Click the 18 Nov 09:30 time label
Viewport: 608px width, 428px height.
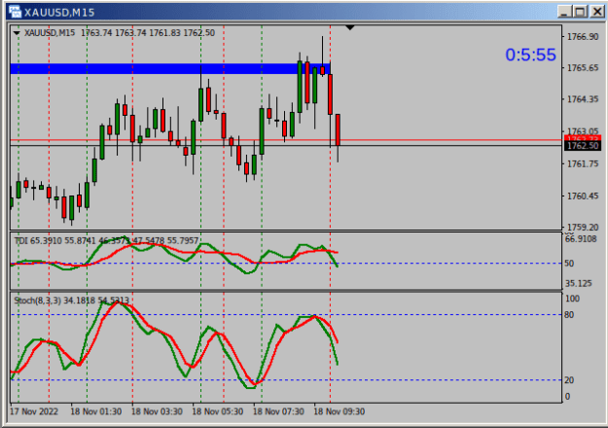(340, 411)
